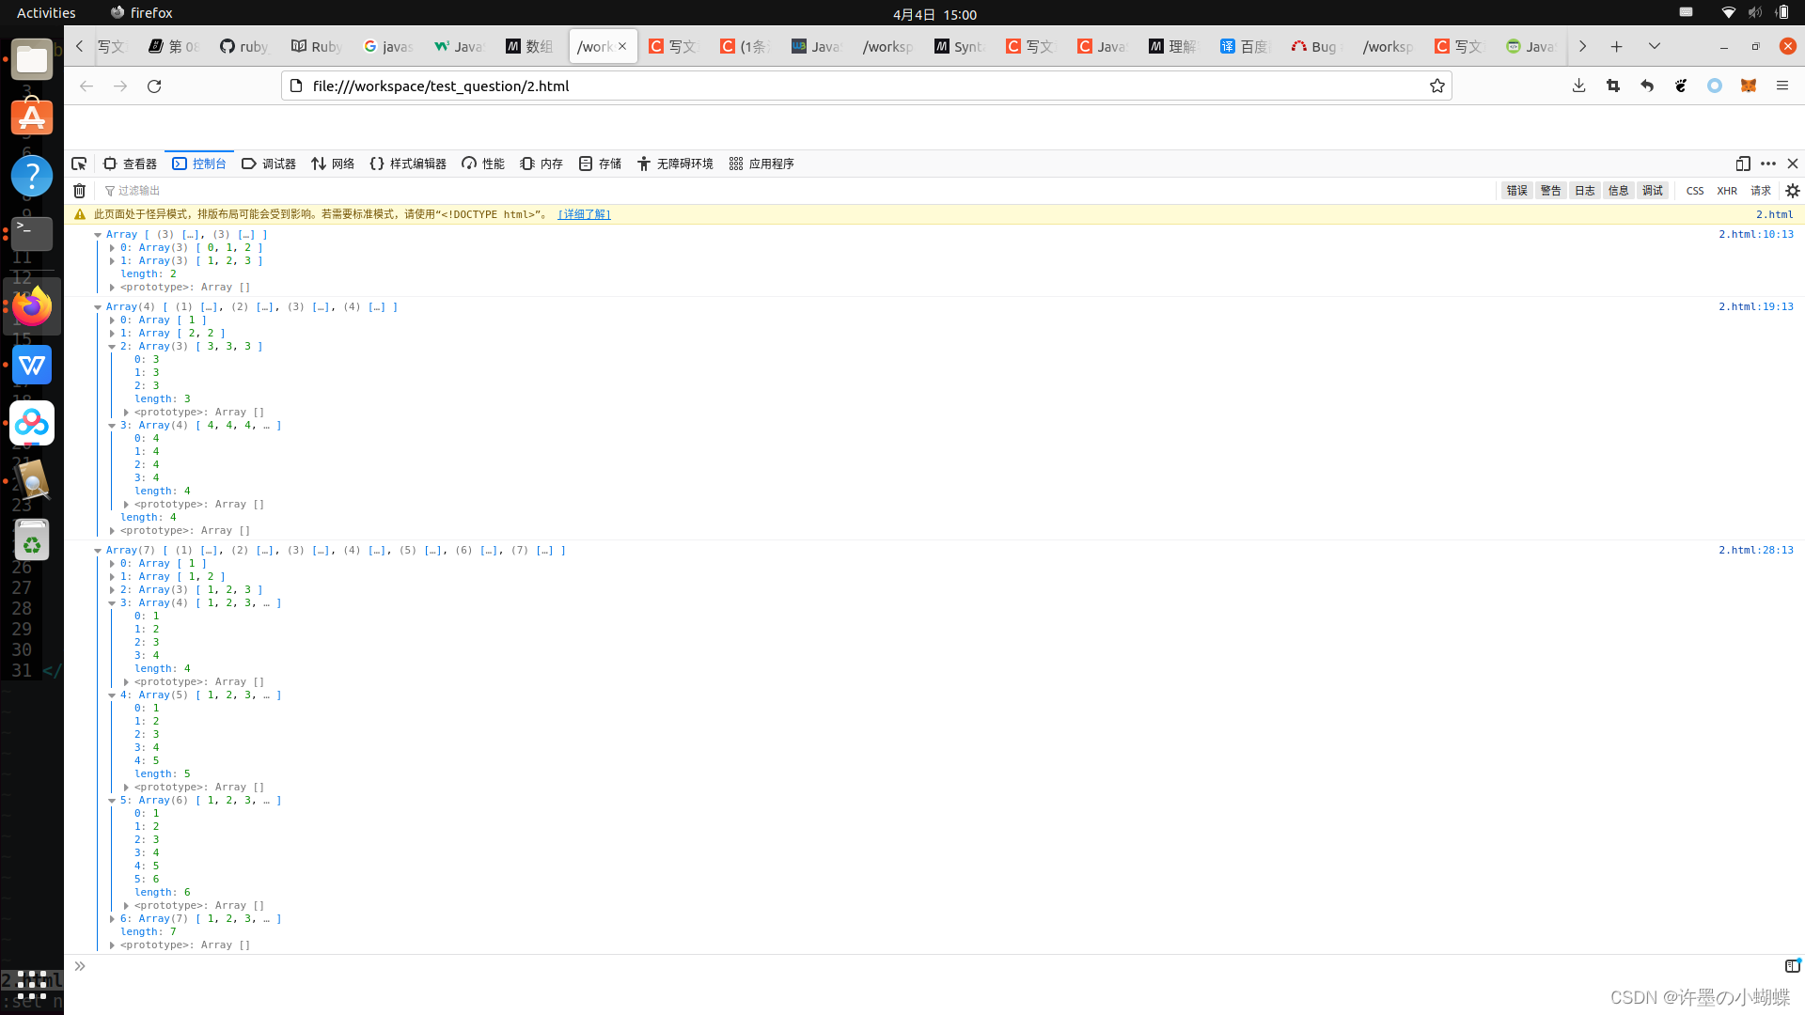Screen dimensions: 1805x1015
Task: Activate the element picker tool in DevTools
Action: [x=79, y=164]
